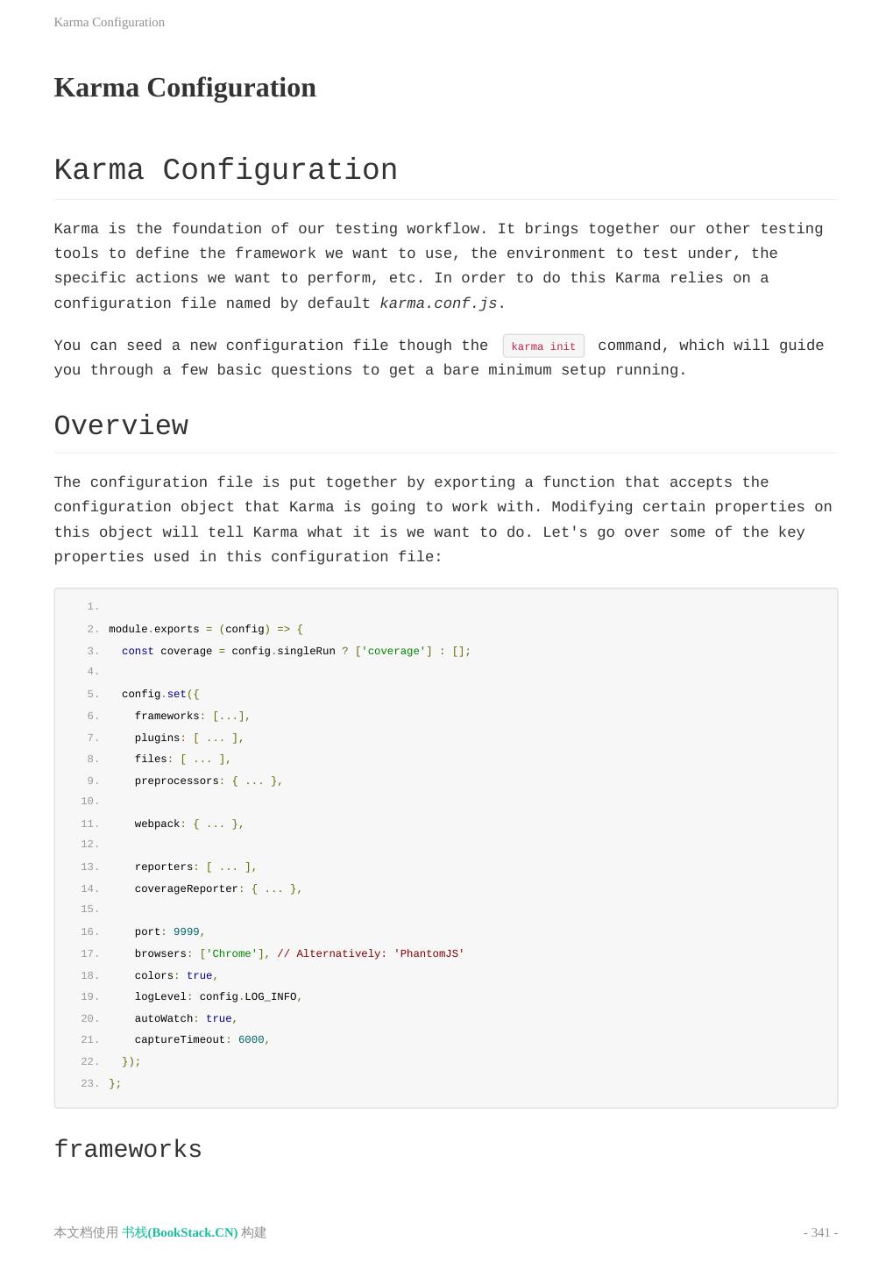893x1263 pixels.
Task: Click the port value '9999'
Action: pyautogui.click(x=186, y=931)
